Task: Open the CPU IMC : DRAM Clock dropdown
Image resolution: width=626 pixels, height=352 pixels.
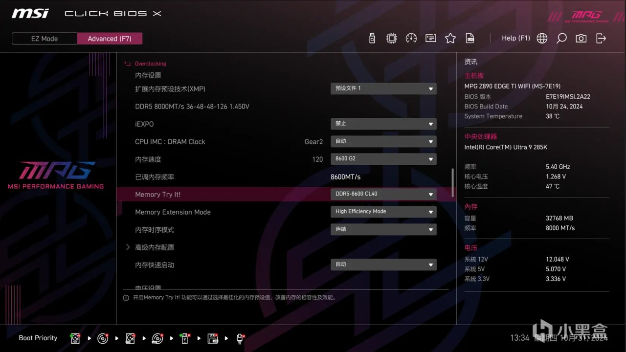Action: click(x=383, y=141)
